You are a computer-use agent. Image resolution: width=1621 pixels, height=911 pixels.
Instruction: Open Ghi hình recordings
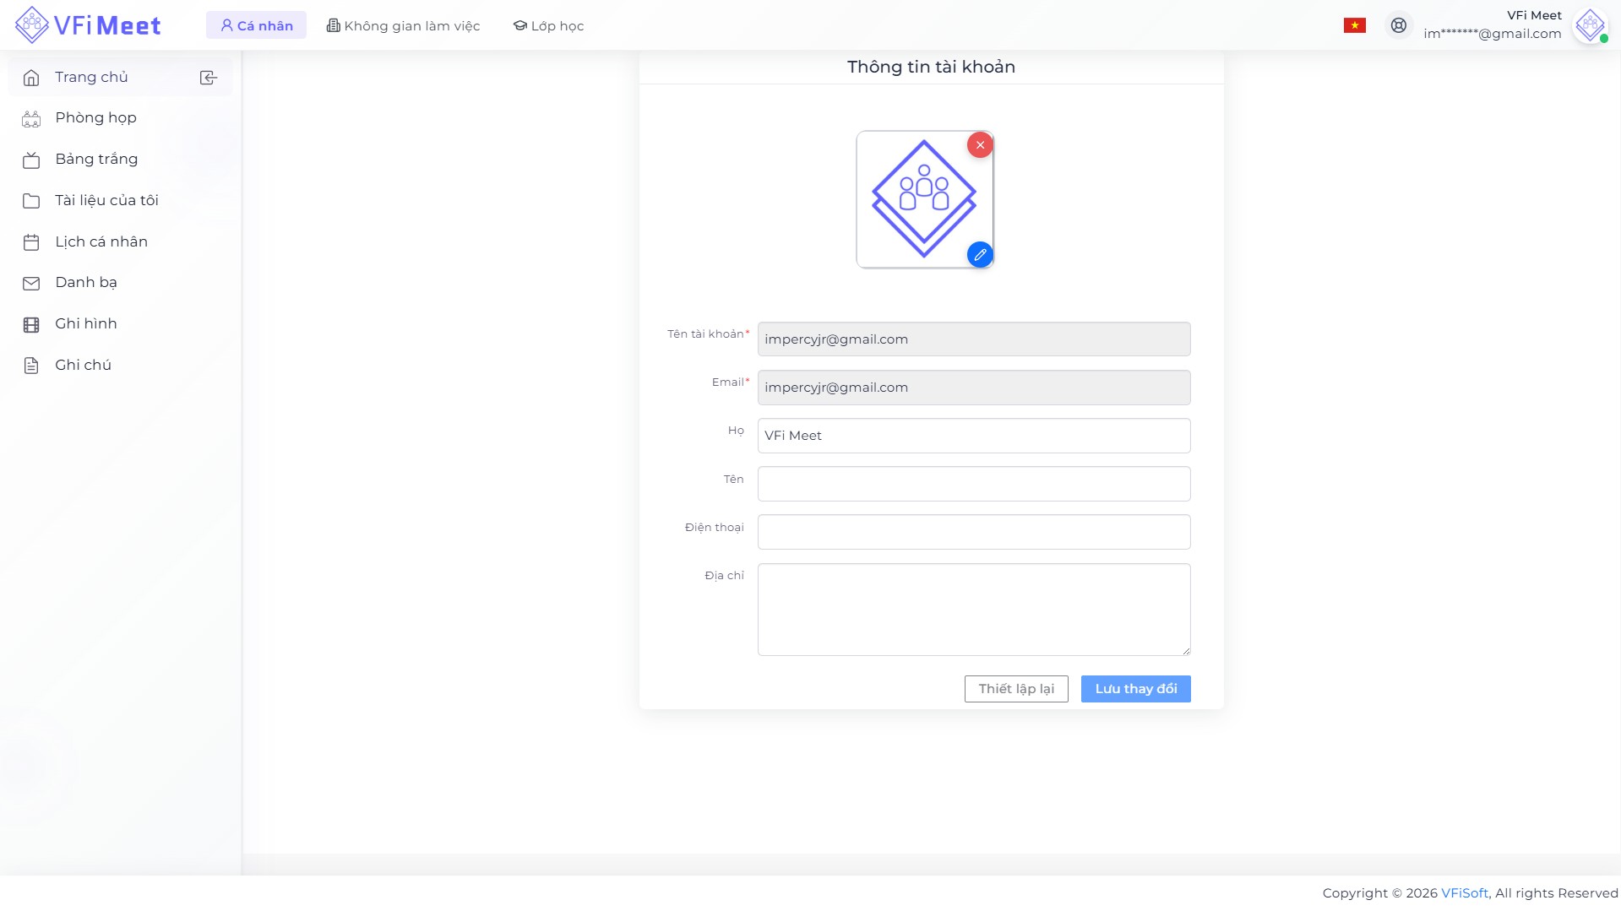pos(86,324)
